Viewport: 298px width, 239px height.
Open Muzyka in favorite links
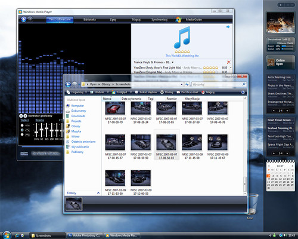(73, 131)
